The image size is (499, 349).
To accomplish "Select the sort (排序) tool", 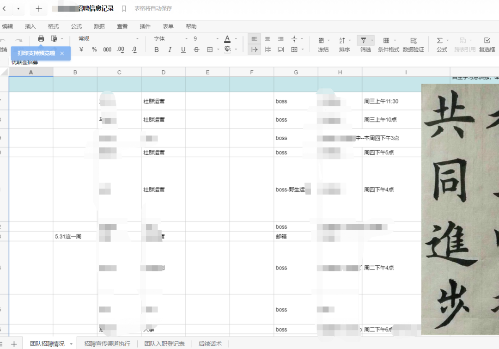I will pos(344,44).
